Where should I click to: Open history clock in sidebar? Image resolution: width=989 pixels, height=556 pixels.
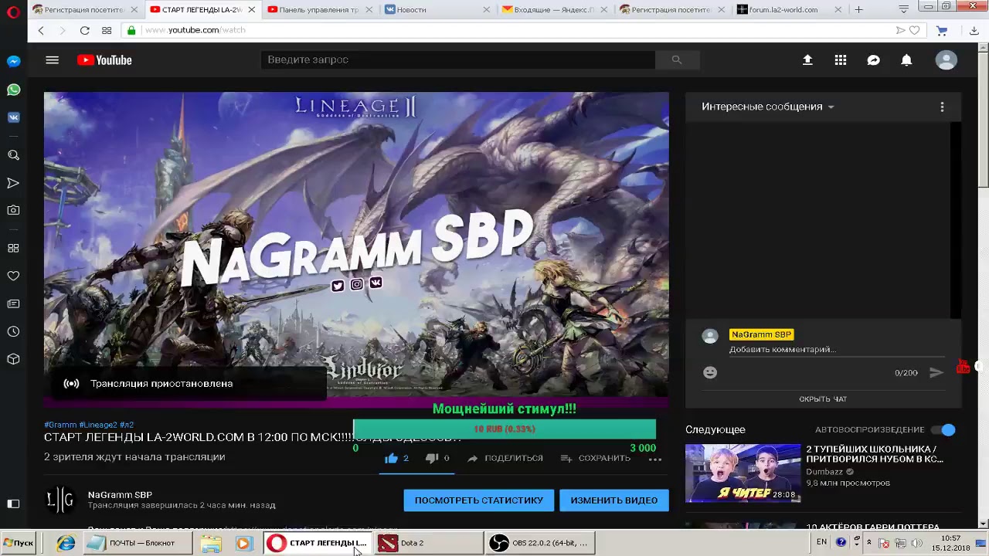13,331
